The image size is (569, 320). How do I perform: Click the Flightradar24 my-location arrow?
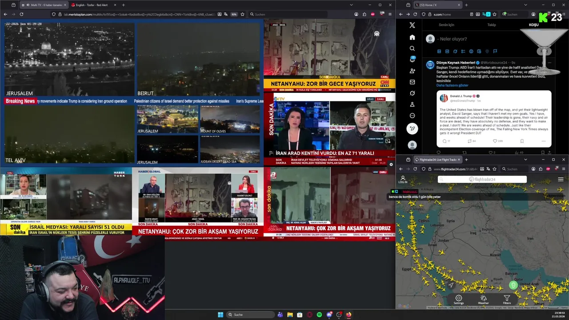tap(451, 285)
